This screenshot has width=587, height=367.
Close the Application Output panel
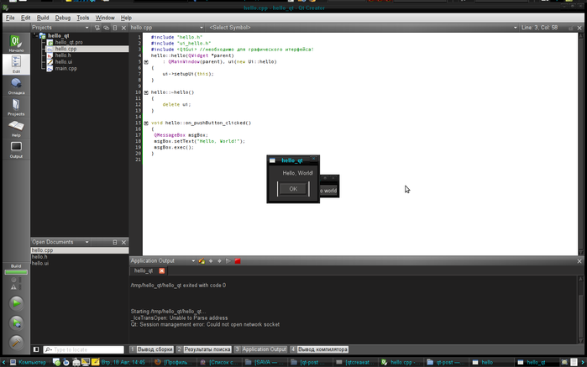tap(579, 261)
